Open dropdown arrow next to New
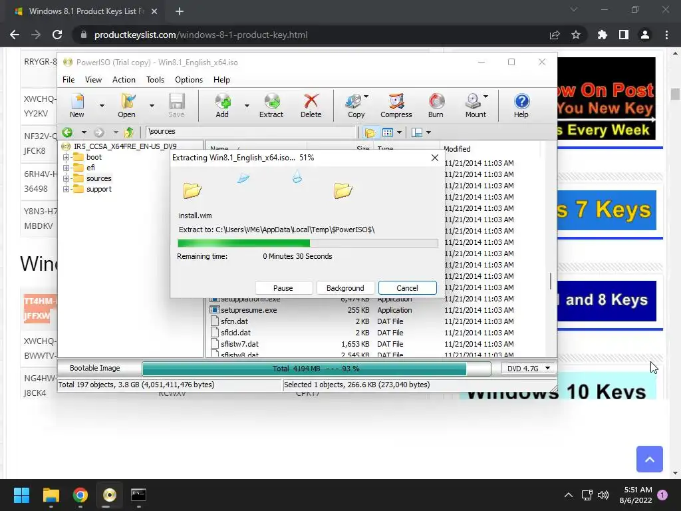The image size is (681, 511). (x=102, y=106)
